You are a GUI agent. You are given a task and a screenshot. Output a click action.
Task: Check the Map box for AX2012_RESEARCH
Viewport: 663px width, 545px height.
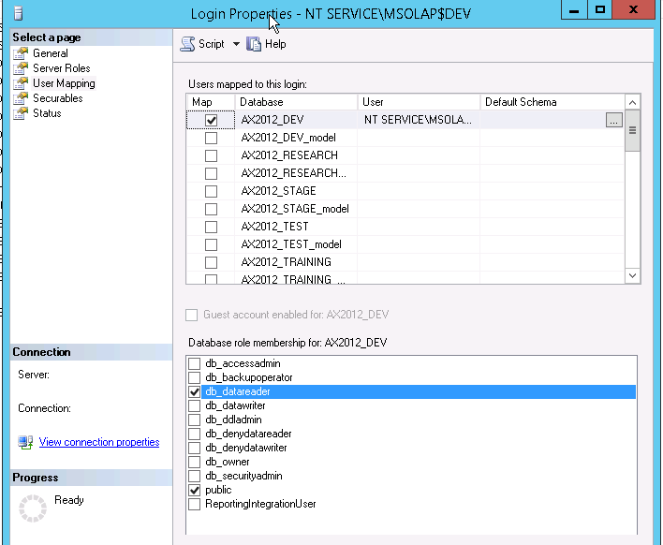pos(211,155)
